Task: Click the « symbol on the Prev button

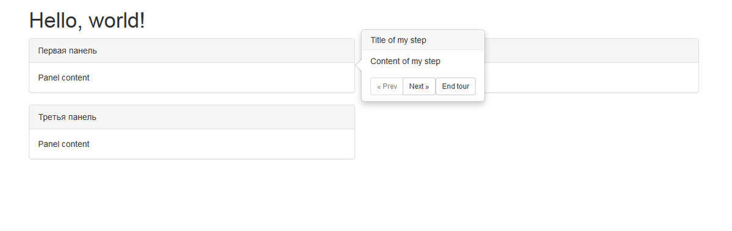Action: click(379, 87)
